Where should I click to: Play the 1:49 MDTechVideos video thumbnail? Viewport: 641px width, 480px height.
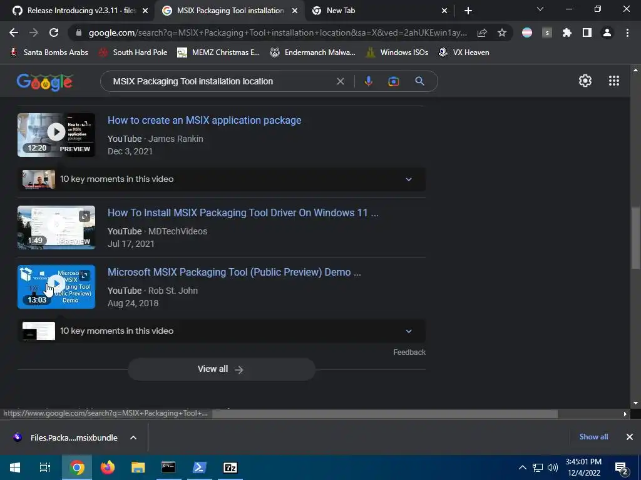(56, 227)
